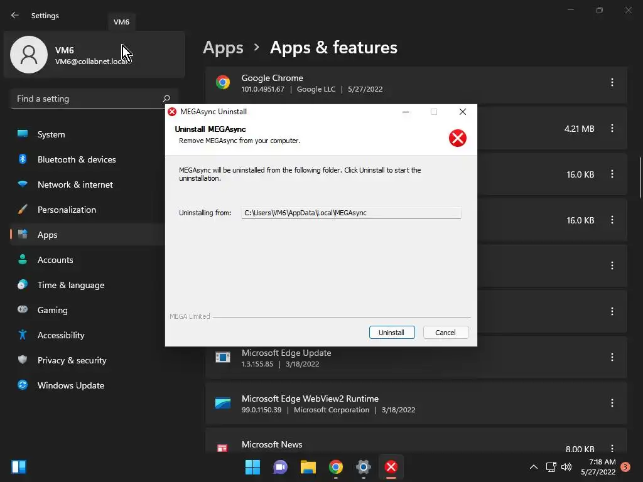Open more options for Microsoft Edge Update
This screenshot has height=482, width=643.
point(612,357)
